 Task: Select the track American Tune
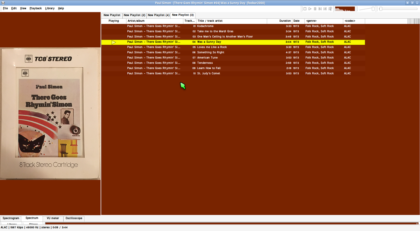(233, 58)
